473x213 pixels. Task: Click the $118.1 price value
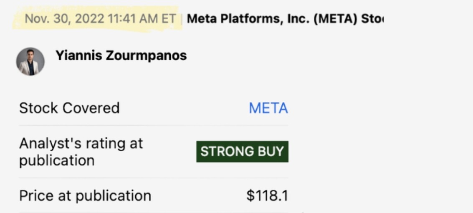(267, 195)
